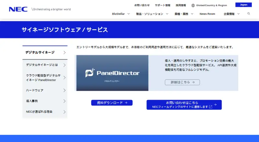Click the PanelDirector banner image
This screenshot has width=259, height=142.
pyautogui.click(x=112, y=73)
